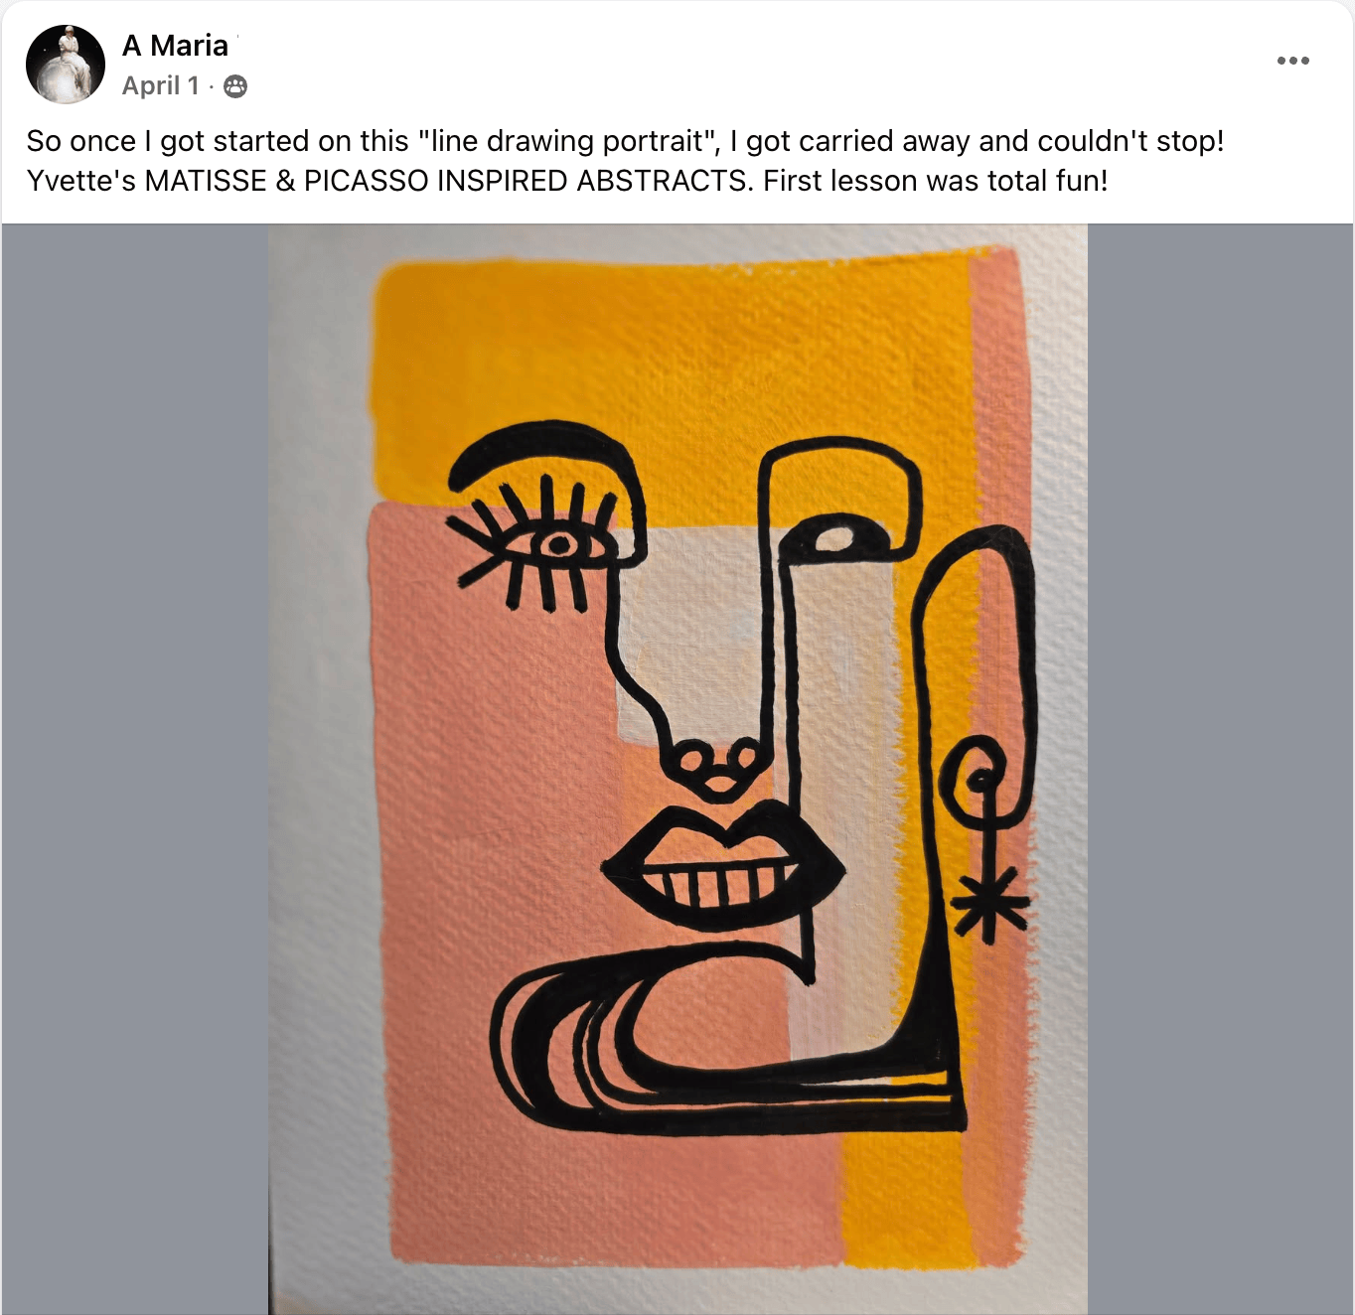Click the gray margin left of the photo
The width and height of the screenshot is (1355, 1315).
point(135,769)
